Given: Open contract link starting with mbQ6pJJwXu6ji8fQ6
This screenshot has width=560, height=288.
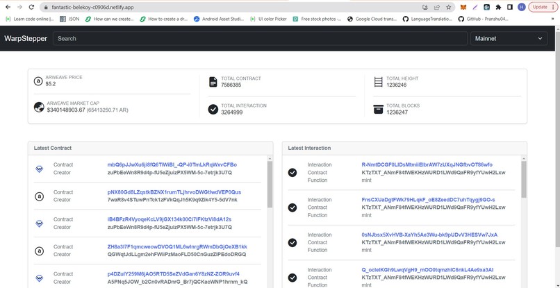Looking at the screenshot, I should tap(172, 165).
